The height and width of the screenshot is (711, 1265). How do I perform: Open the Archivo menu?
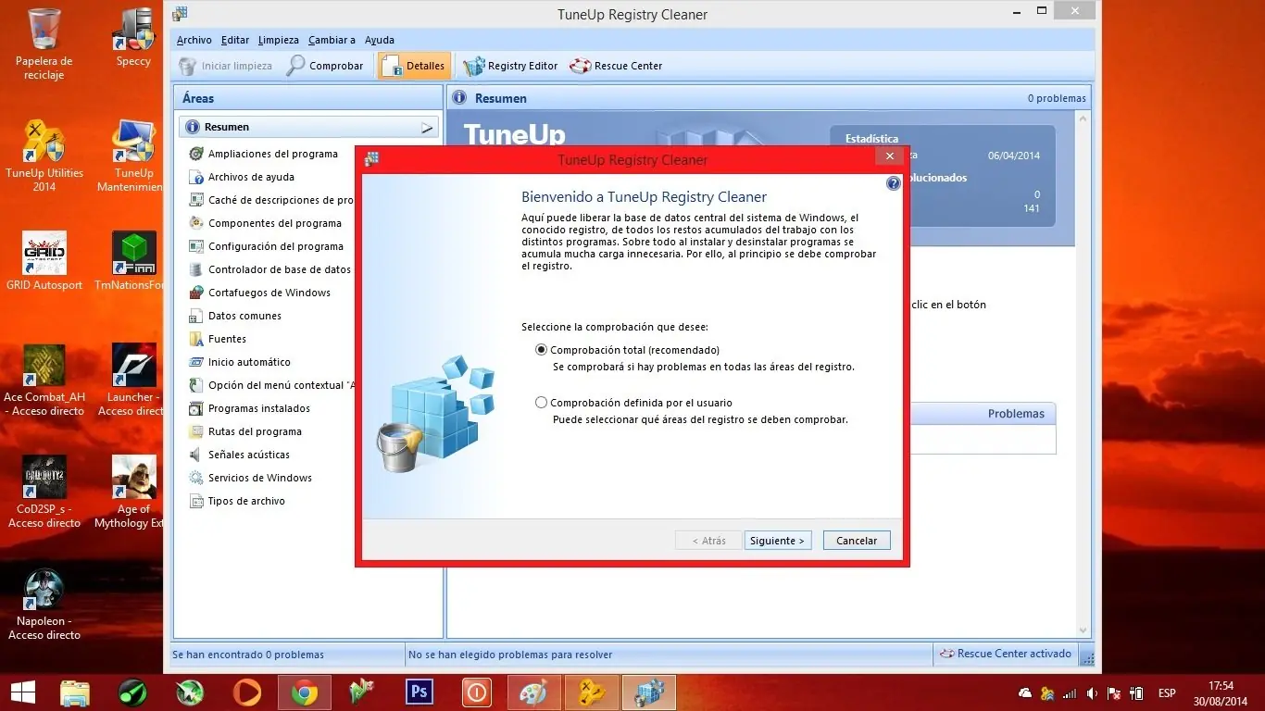click(x=194, y=40)
